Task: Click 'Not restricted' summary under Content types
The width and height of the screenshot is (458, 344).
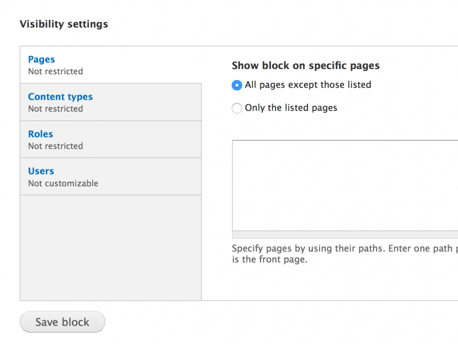Action: point(55,109)
